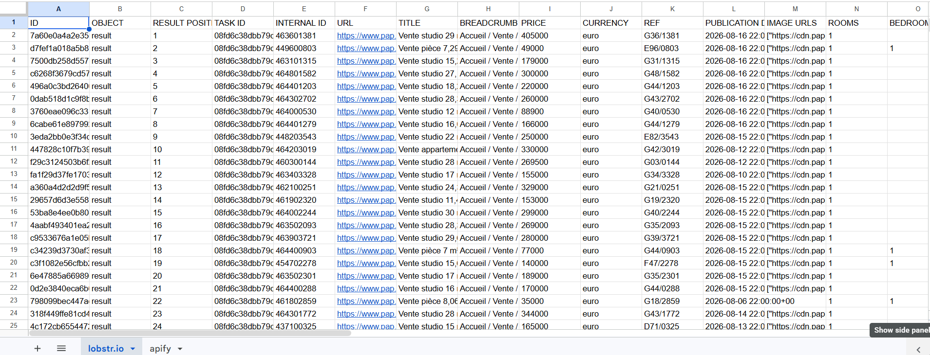Click the ROOMS header cell

click(856, 23)
